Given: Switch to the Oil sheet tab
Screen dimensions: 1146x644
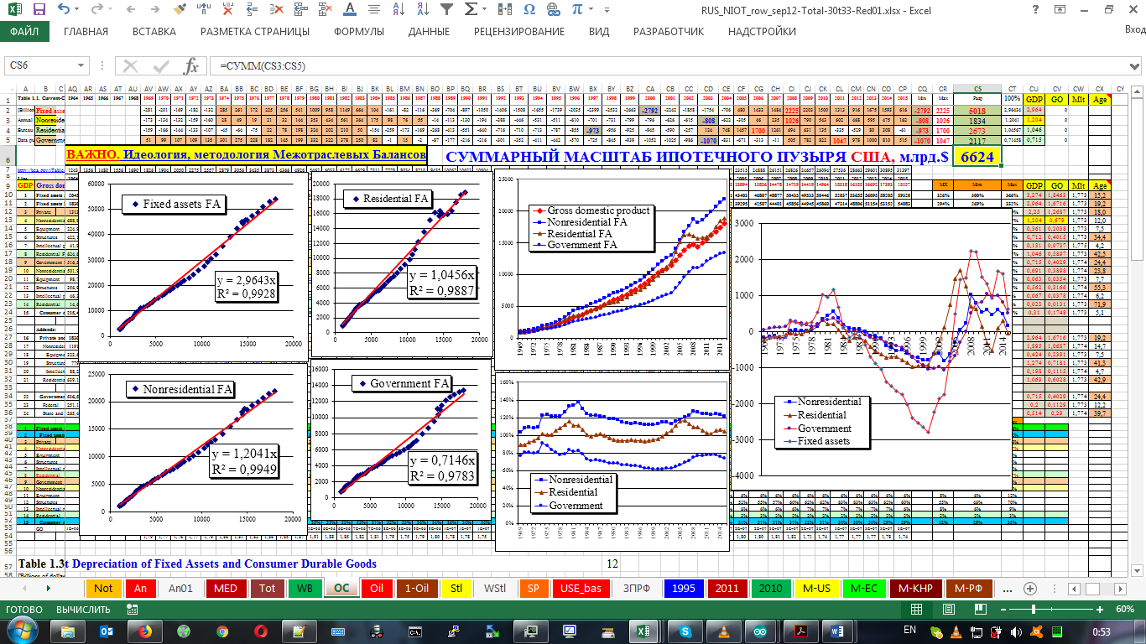Looking at the screenshot, I should pos(377,588).
